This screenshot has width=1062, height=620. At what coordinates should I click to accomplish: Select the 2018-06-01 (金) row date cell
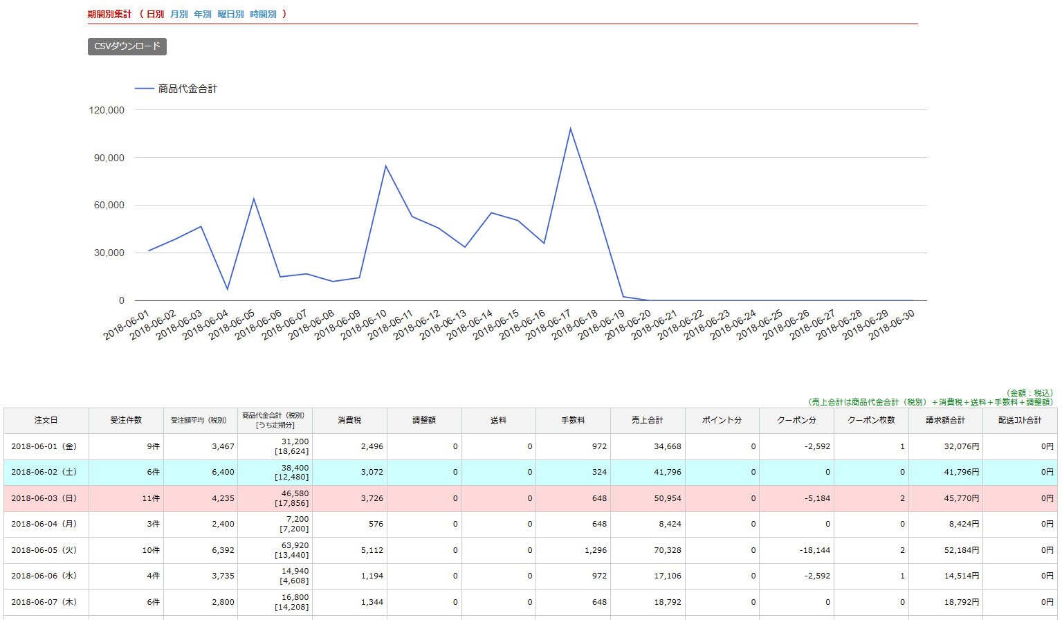(46, 446)
